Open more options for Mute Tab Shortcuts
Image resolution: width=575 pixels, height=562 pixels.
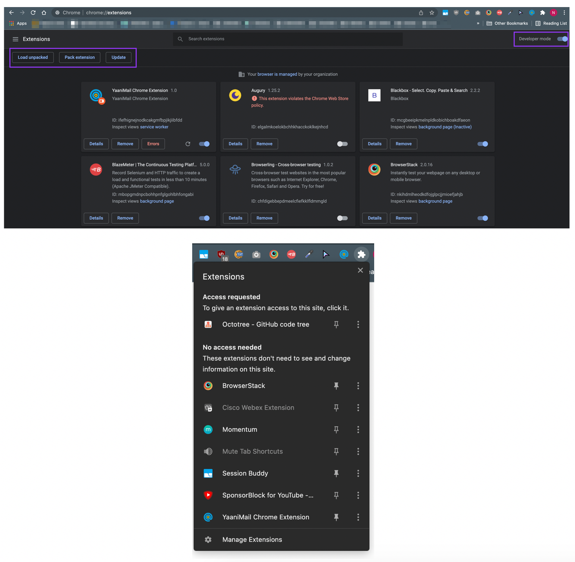coord(358,452)
